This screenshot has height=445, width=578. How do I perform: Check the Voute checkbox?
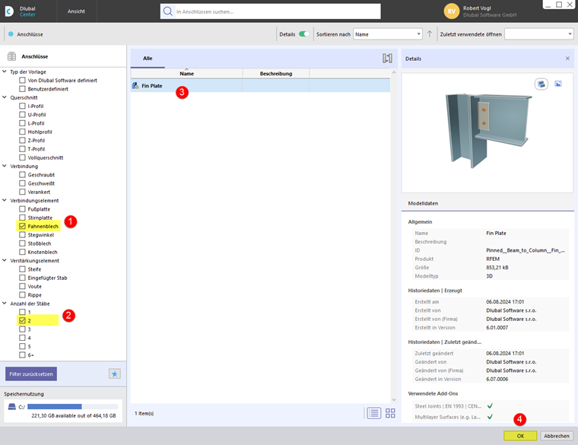point(22,286)
